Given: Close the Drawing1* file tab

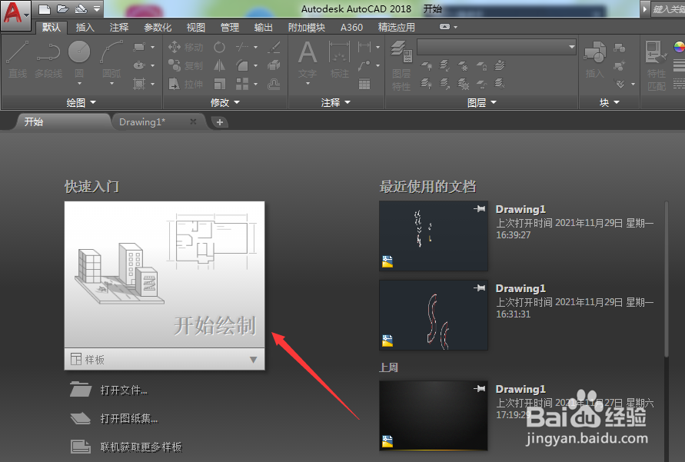Looking at the screenshot, I should tap(193, 121).
